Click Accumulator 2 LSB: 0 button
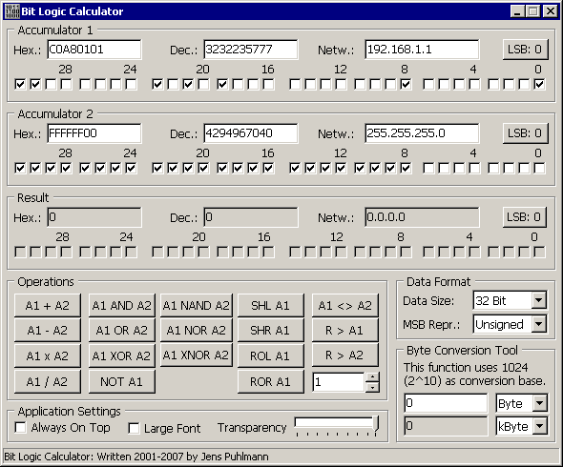 point(525,133)
